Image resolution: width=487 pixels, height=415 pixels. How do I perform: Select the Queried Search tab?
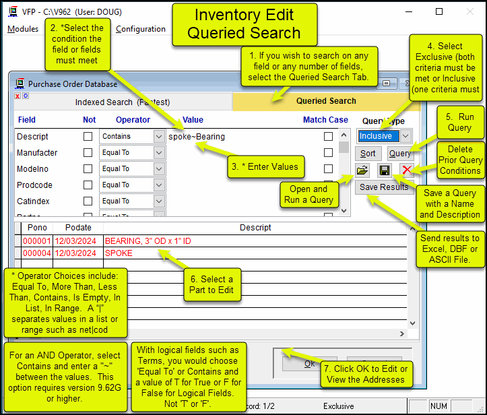(326, 101)
